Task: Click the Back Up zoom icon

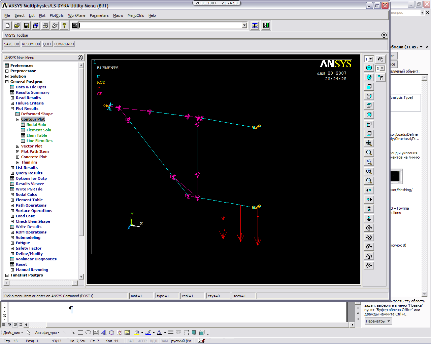Action: [369, 162]
